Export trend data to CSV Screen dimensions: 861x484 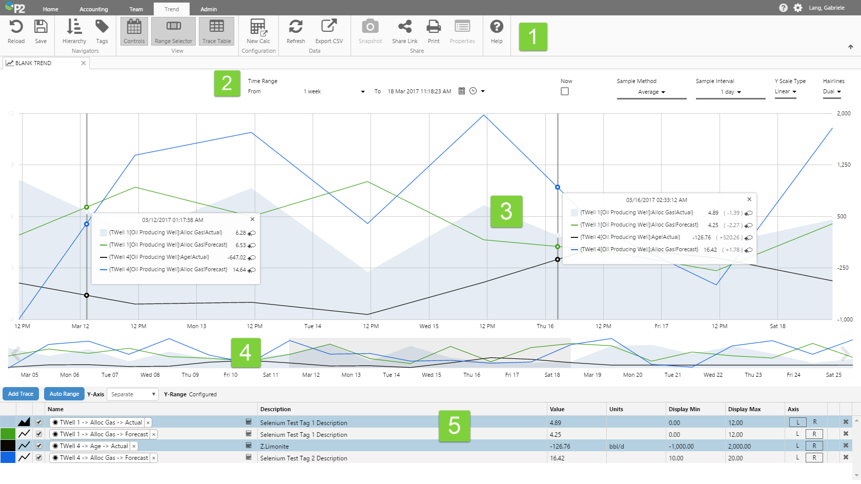(329, 31)
